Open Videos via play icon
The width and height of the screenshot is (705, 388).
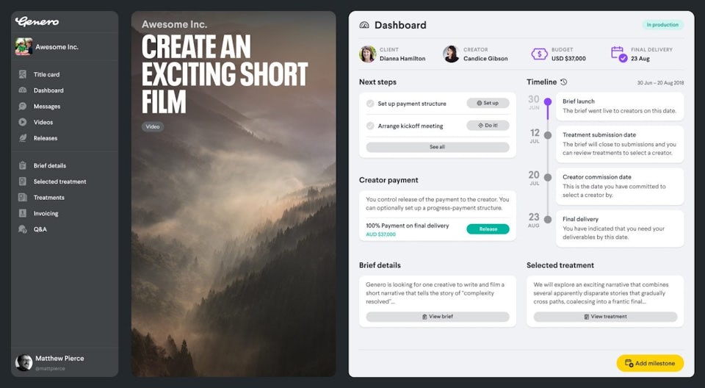tap(23, 122)
